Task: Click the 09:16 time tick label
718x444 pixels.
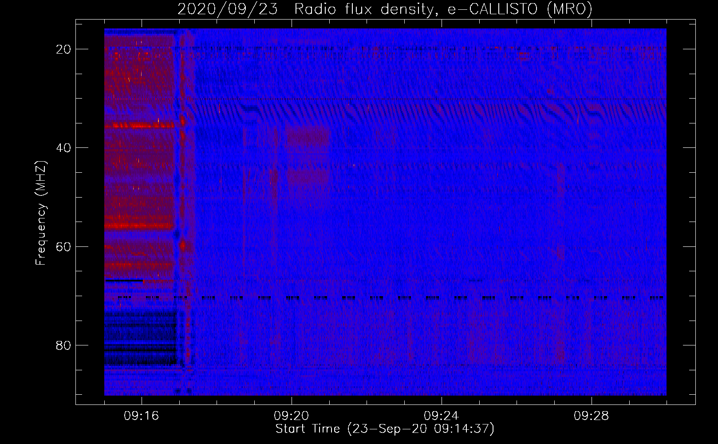Action: coord(142,416)
